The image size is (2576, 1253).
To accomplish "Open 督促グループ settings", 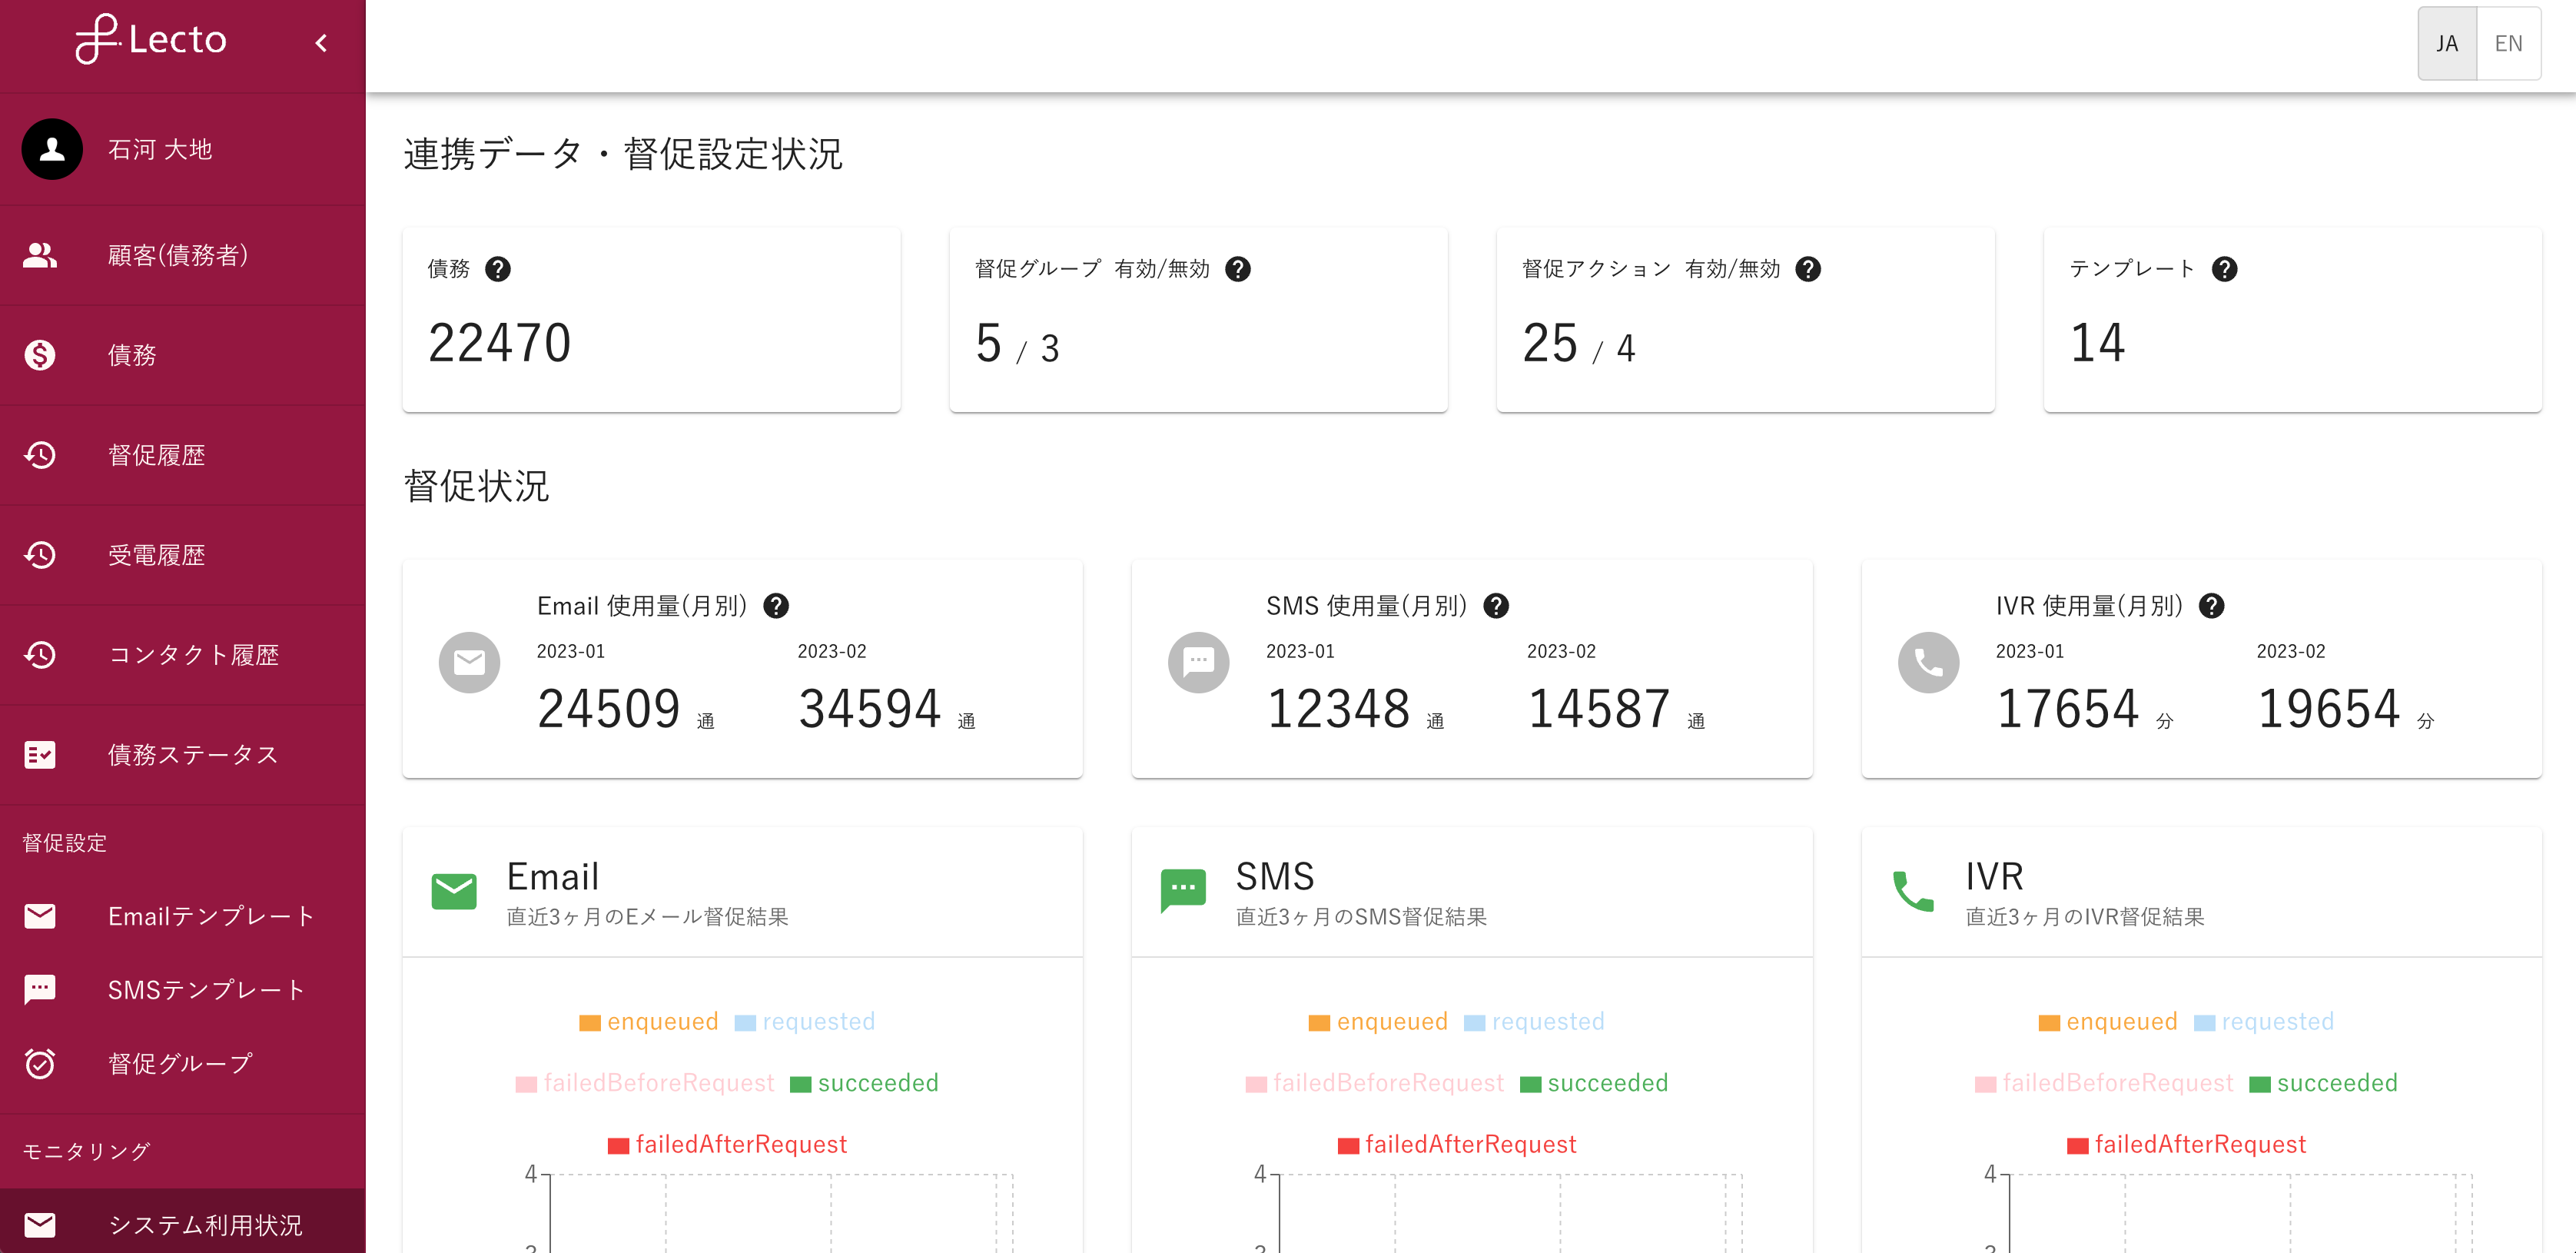I will point(183,1064).
